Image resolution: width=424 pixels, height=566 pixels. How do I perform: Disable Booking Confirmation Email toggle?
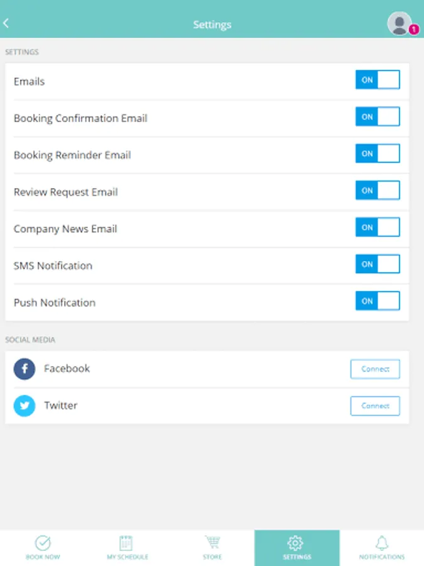tap(378, 117)
